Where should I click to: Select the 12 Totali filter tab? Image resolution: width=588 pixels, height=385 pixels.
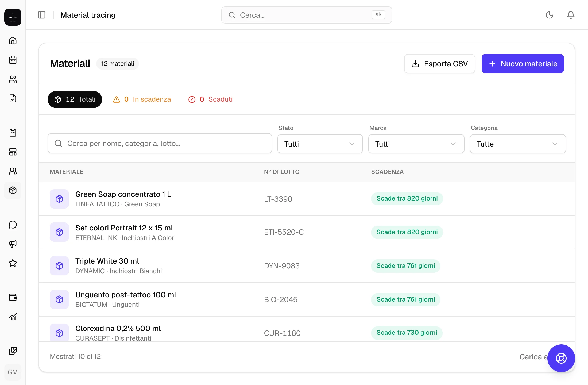pyautogui.click(x=75, y=99)
